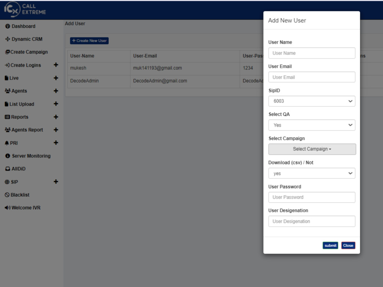The image size is (383, 287).
Task: Expand Agents submenu plus icon
Action: click(56, 91)
